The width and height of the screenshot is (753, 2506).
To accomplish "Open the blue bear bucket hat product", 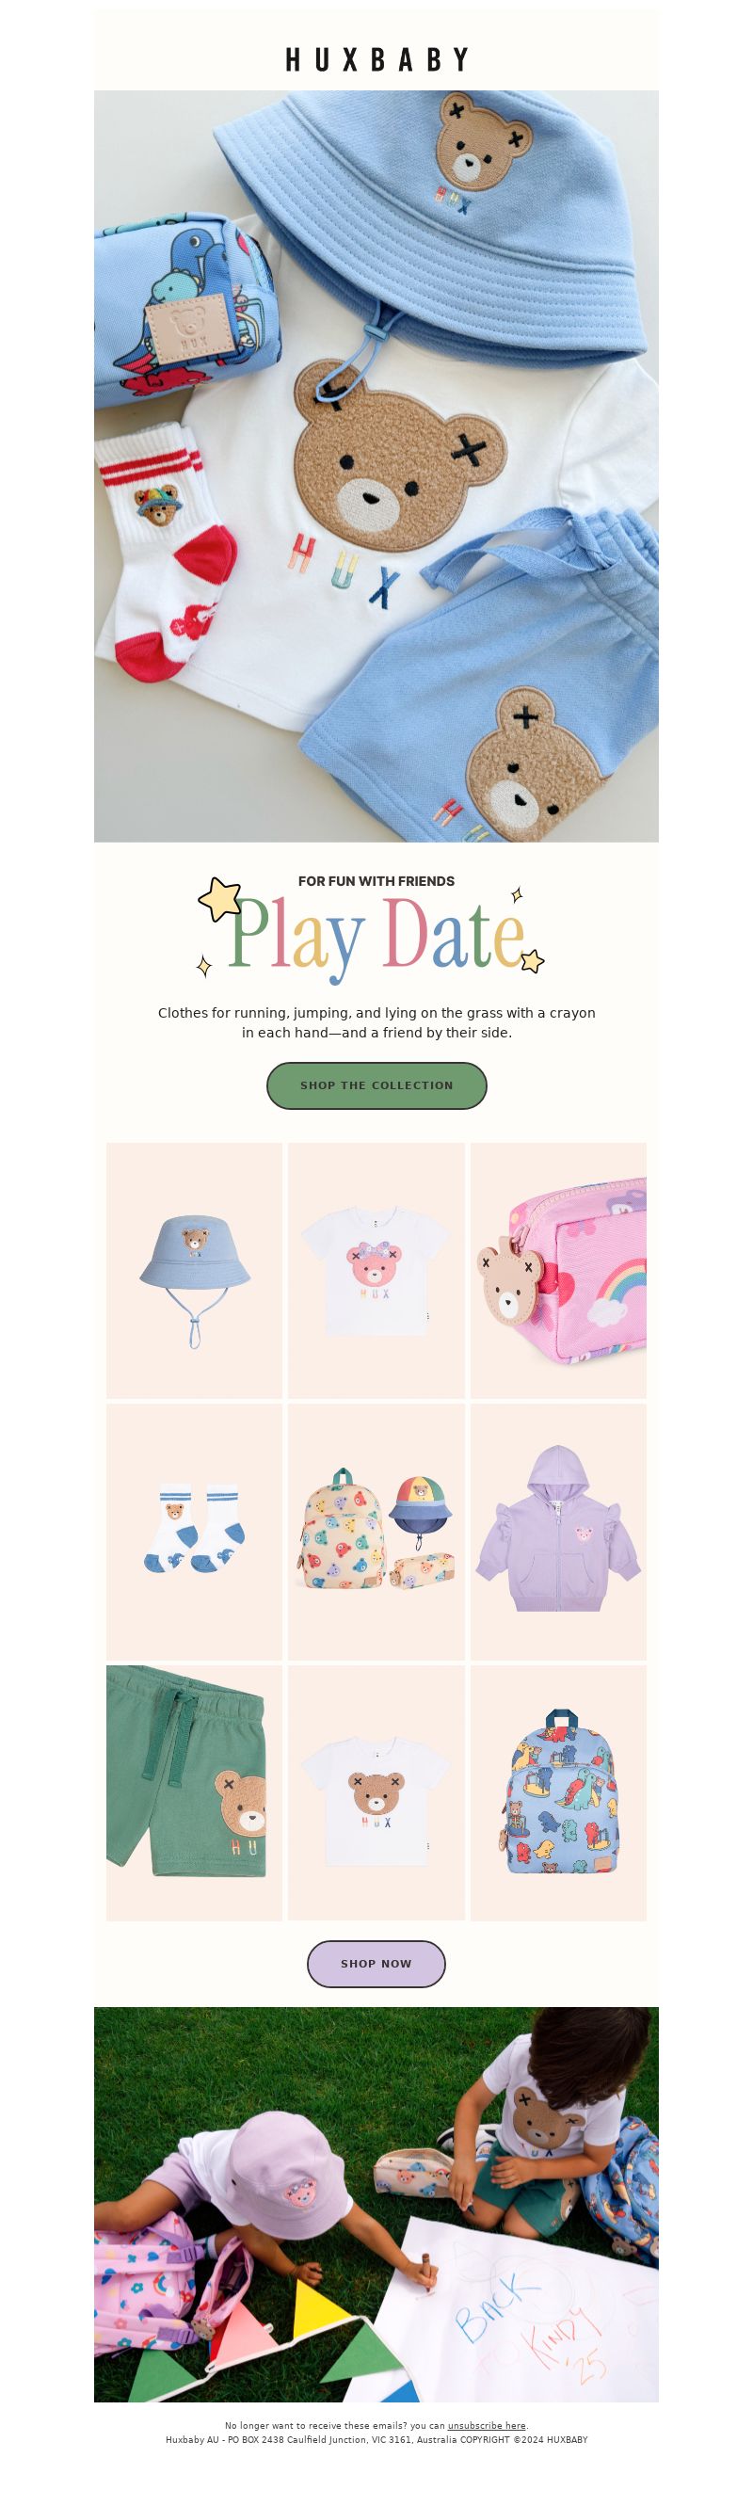I will pyautogui.click(x=194, y=1270).
